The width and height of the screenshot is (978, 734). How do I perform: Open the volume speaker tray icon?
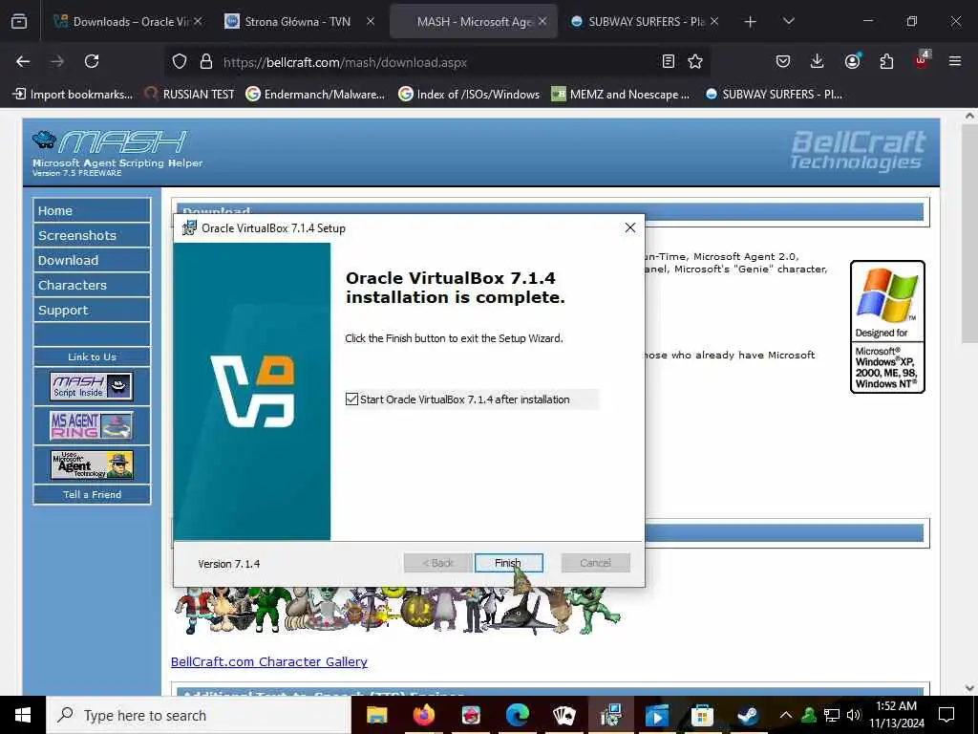854,715
